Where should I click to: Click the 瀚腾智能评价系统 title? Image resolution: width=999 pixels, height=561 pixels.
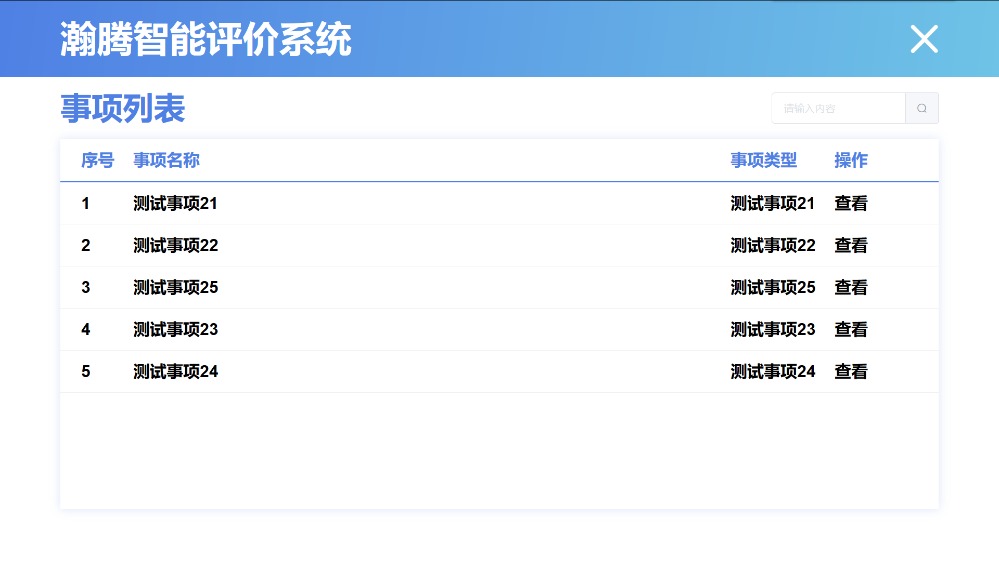tap(206, 39)
